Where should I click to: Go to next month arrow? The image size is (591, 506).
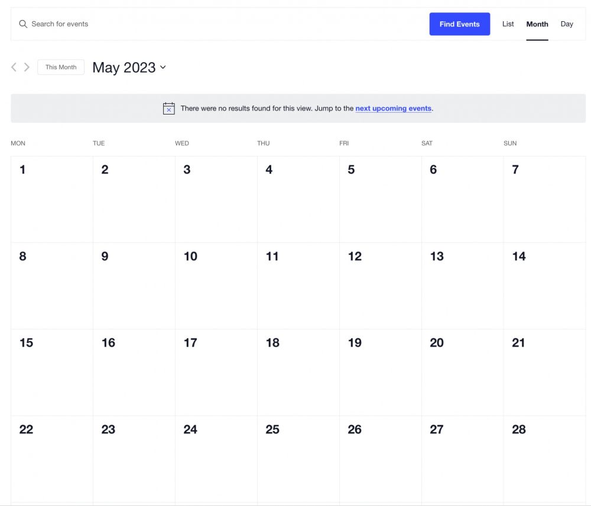pos(27,67)
